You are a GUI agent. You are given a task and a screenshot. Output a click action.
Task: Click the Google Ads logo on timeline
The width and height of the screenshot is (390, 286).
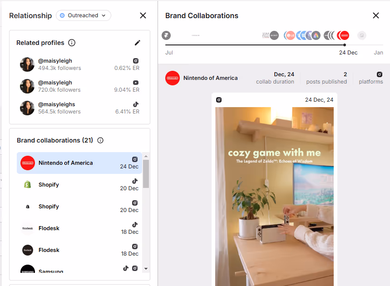[x=316, y=35]
